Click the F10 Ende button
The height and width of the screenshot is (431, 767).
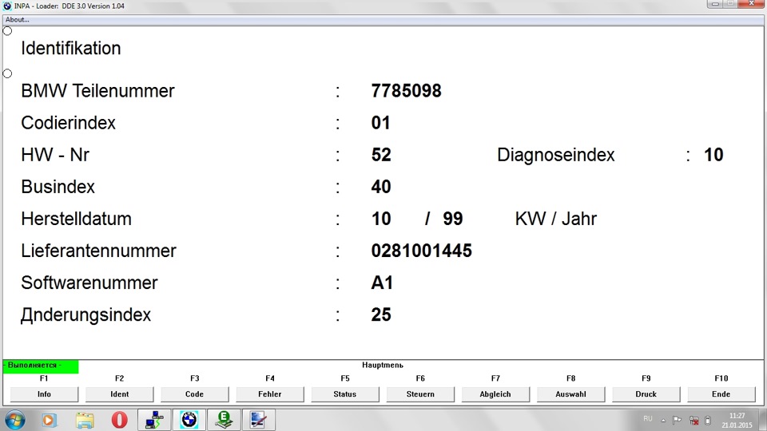click(x=721, y=393)
